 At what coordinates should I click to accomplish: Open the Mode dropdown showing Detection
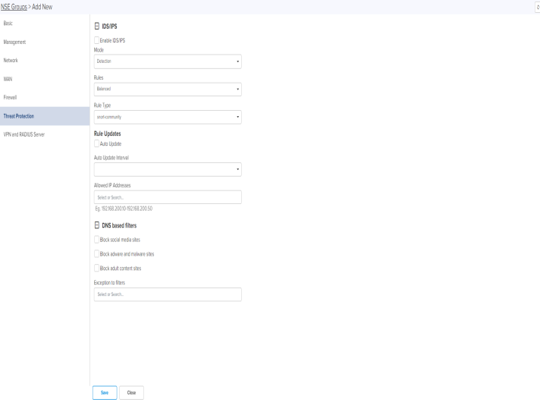pyautogui.click(x=166, y=61)
